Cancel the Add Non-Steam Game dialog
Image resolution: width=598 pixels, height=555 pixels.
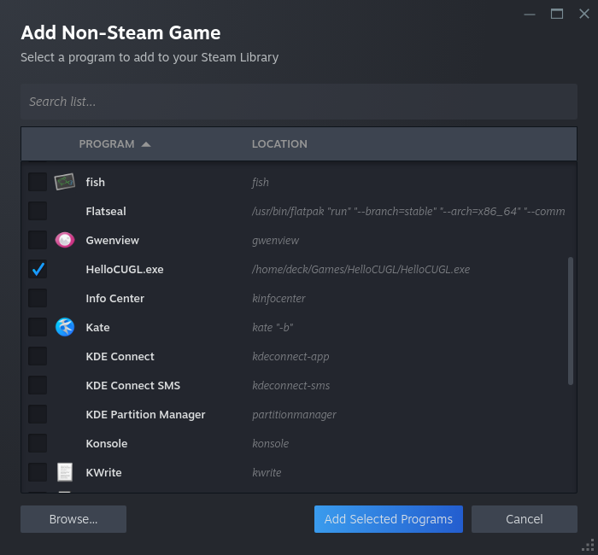coord(524,519)
